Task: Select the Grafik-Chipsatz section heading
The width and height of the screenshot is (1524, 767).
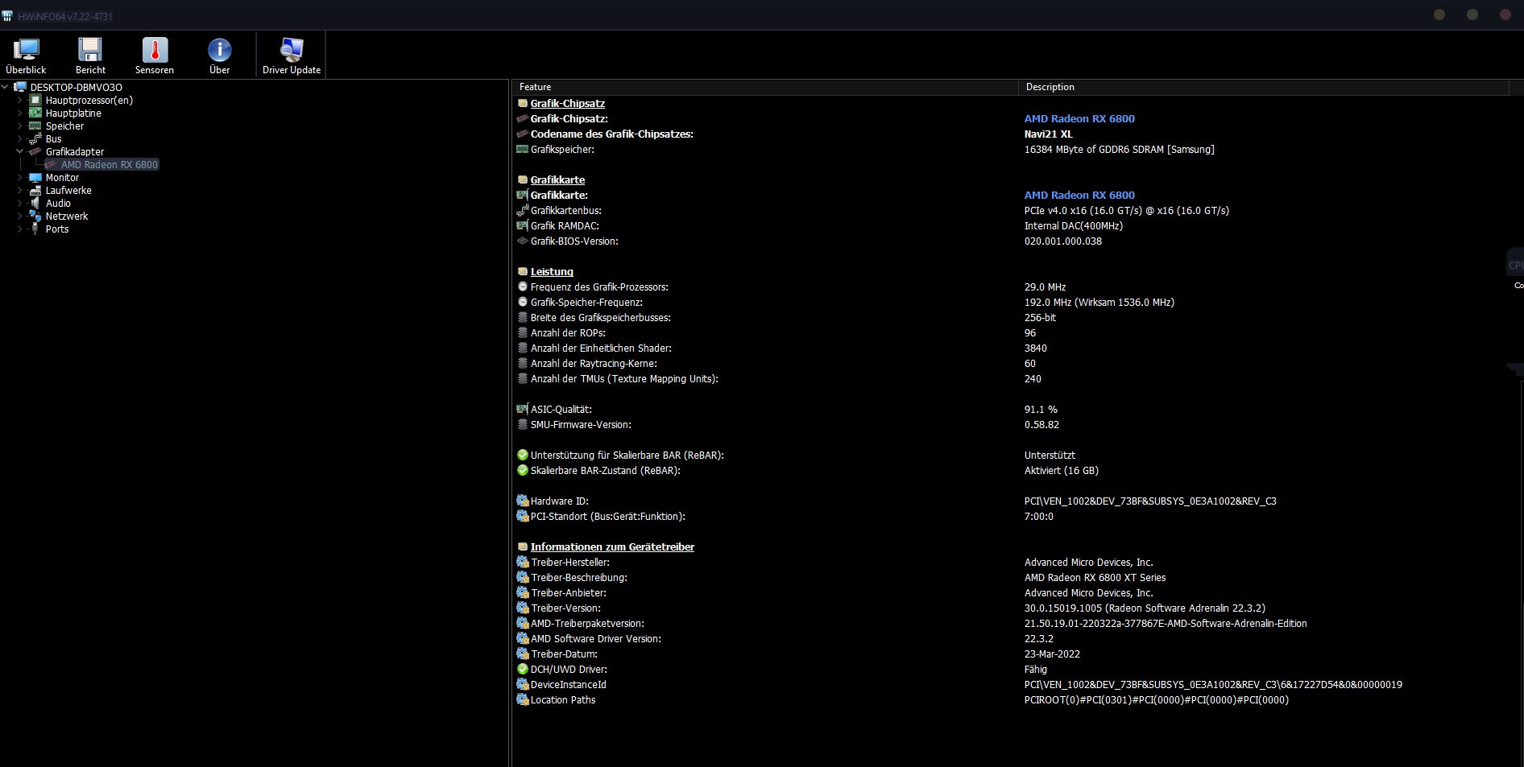Action: 568,104
